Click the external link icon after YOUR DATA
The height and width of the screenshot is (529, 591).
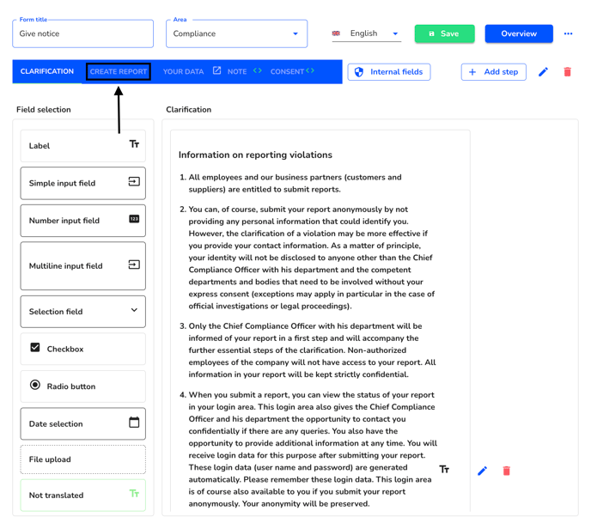click(x=216, y=70)
